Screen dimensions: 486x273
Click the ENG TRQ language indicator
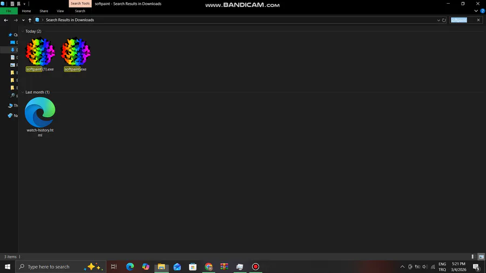coord(442,267)
